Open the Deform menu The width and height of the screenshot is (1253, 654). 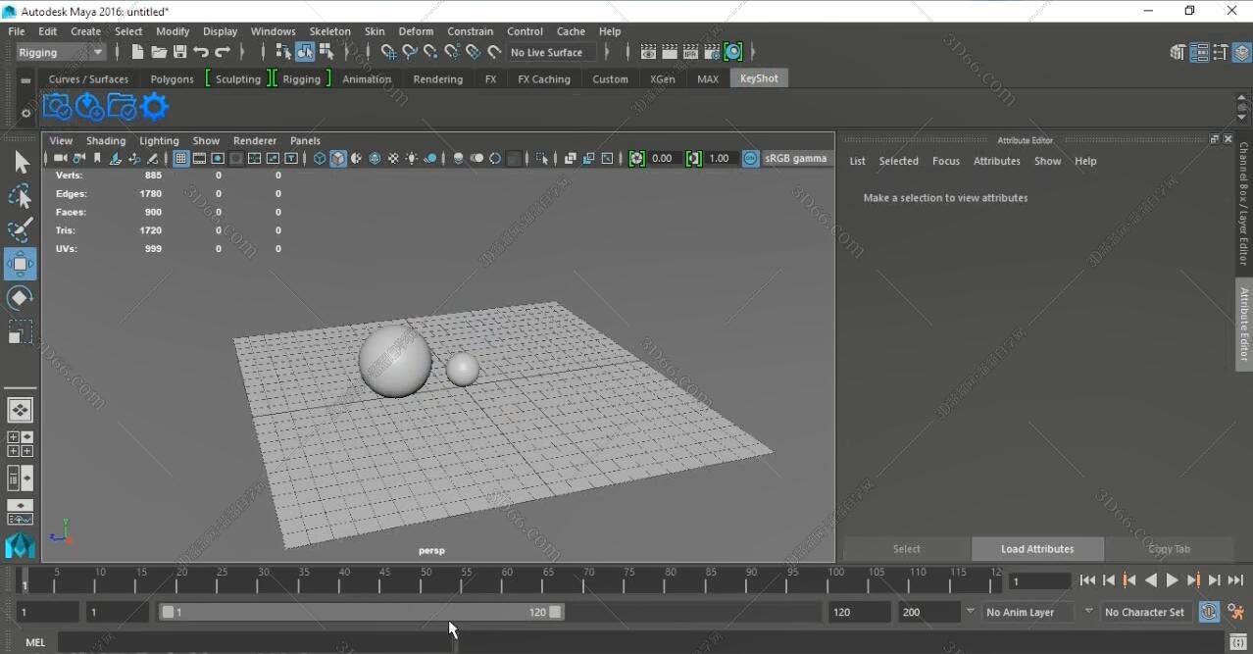416,31
